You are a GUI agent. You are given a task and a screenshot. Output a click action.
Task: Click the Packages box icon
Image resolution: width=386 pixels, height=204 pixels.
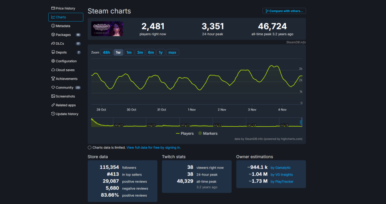(53, 35)
